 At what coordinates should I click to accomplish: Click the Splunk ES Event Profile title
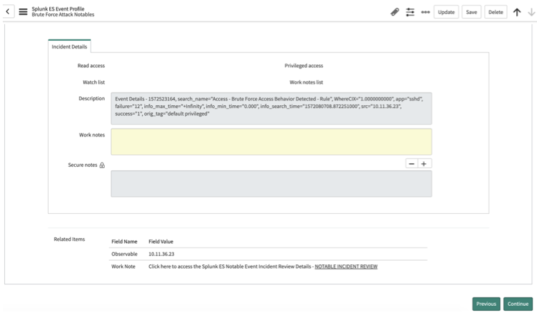(x=58, y=9)
